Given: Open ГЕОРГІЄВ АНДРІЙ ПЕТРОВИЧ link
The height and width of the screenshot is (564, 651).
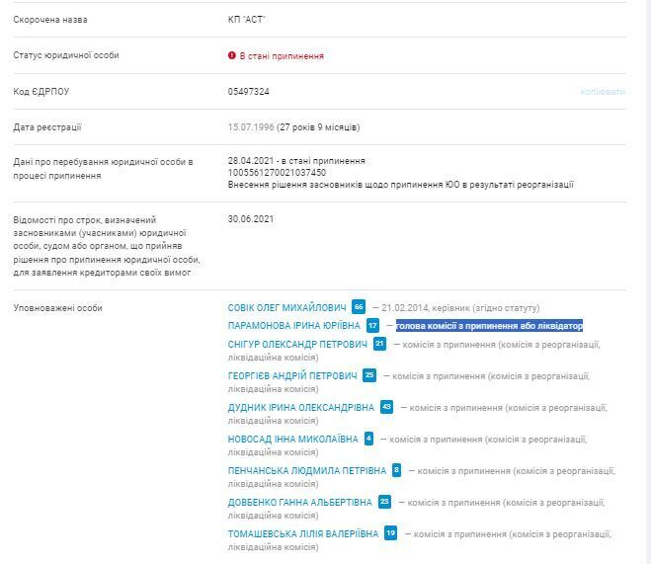Looking at the screenshot, I should [292, 376].
